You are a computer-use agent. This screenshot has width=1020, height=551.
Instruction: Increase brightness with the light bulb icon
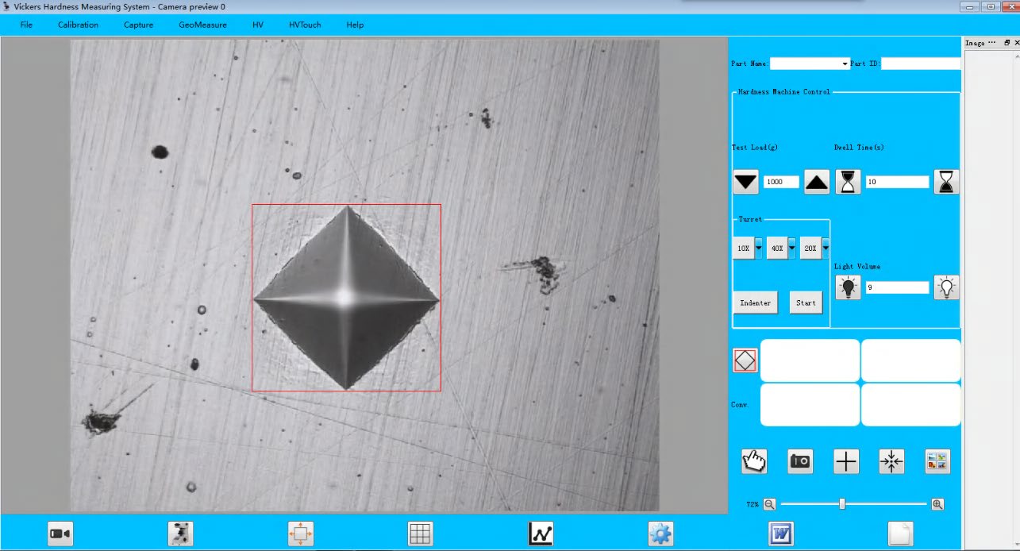coord(947,287)
